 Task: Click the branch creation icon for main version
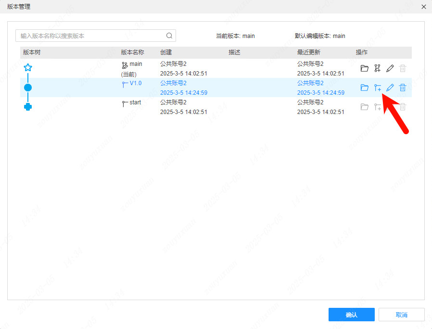[x=377, y=68]
